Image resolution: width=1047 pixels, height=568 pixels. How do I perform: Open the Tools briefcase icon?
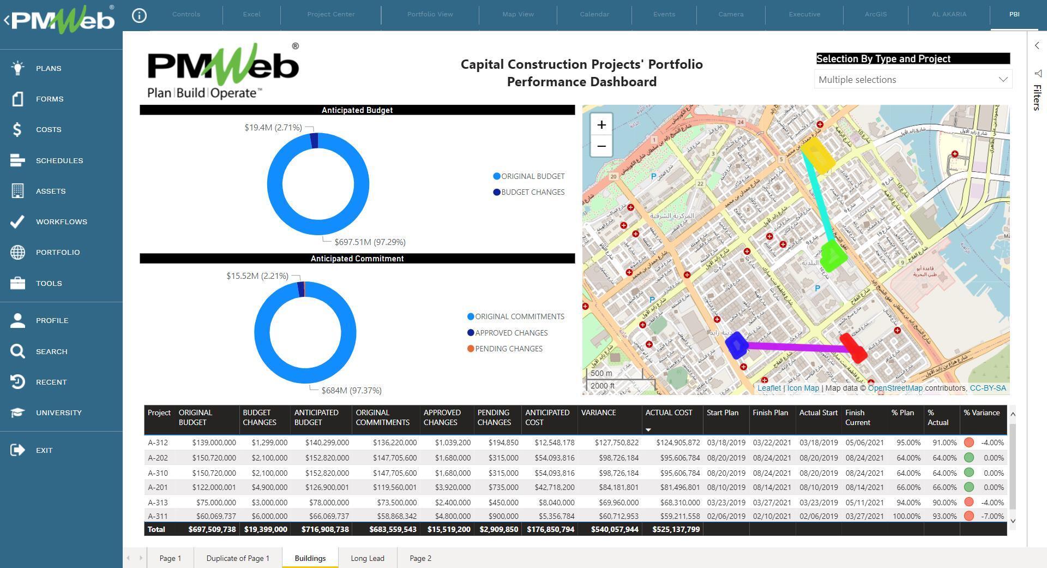pos(17,283)
